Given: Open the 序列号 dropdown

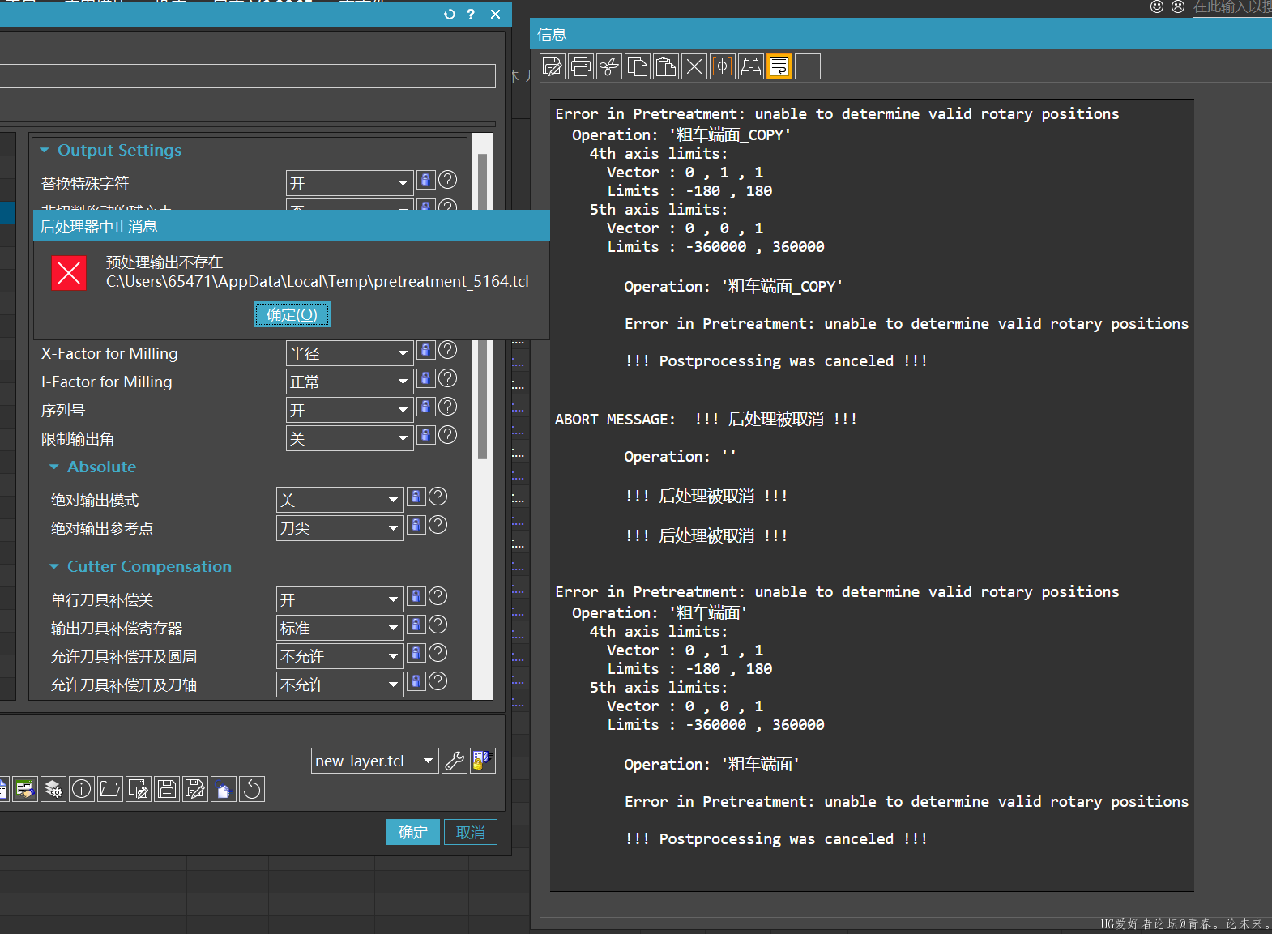Looking at the screenshot, I should [x=349, y=410].
